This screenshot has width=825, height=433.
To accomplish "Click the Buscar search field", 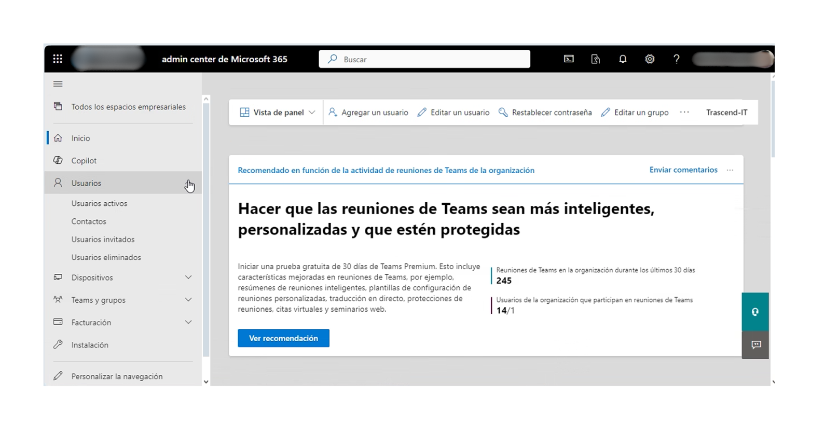I will [424, 59].
